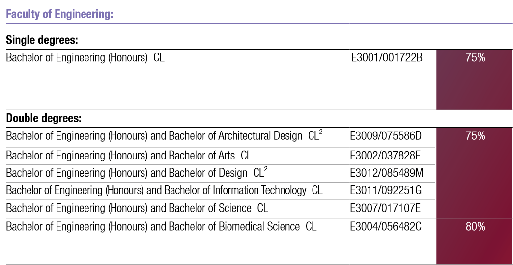Open the Engineering and Architectural Design degree
513x265 pixels.
point(164,136)
